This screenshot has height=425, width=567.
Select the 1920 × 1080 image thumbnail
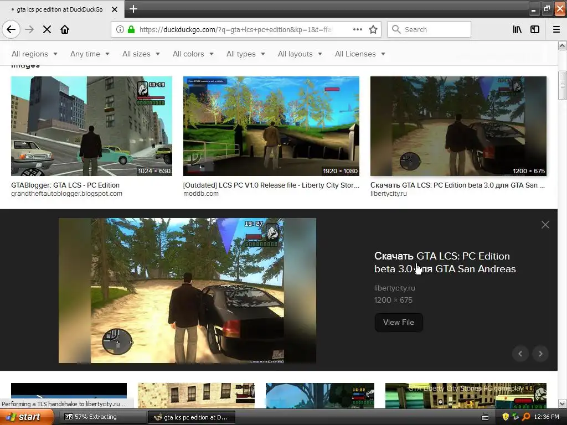(x=271, y=126)
